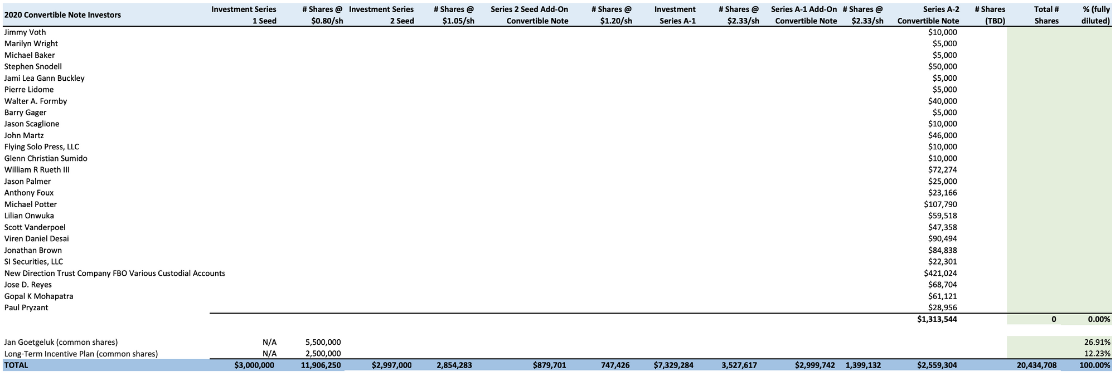Click investor 'Anthony Foux'
This screenshot has width=1115, height=376.
[29, 193]
